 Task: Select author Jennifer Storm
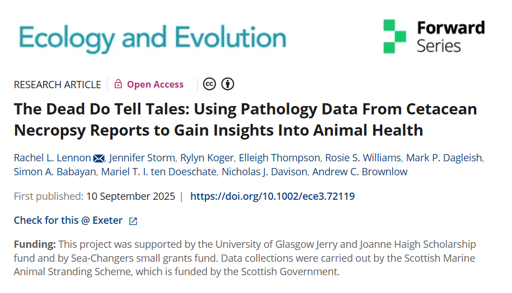(x=142, y=157)
